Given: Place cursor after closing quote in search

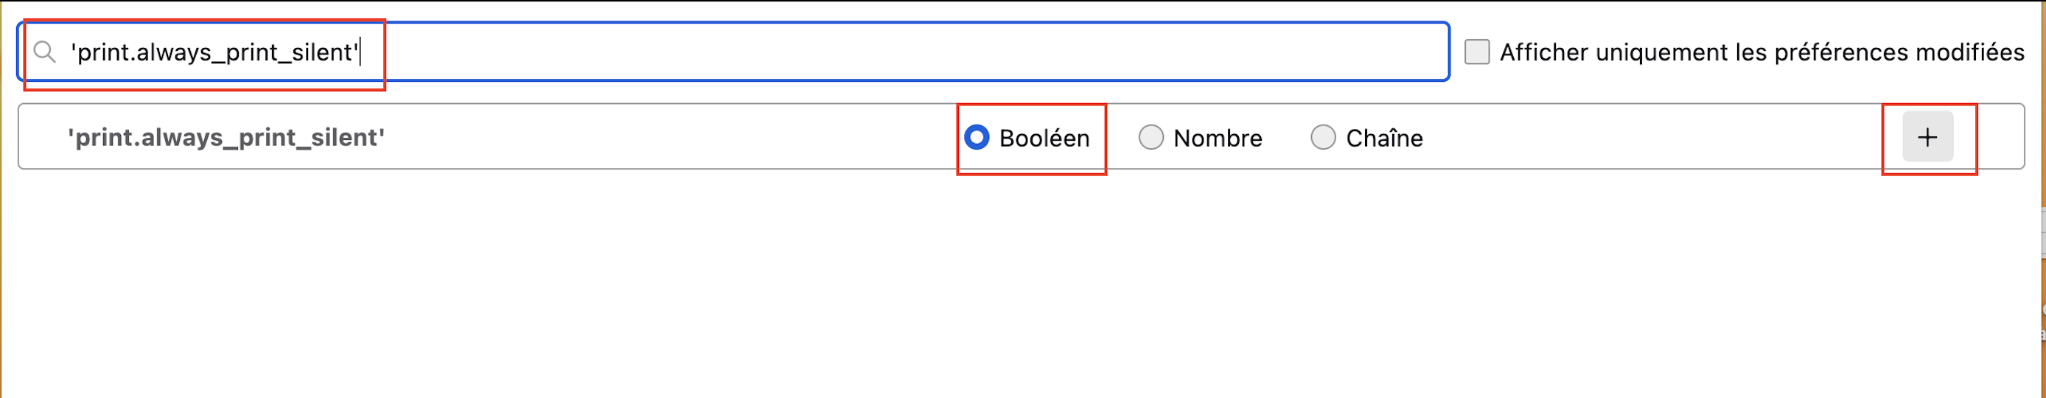Looking at the screenshot, I should click(360, 52).
